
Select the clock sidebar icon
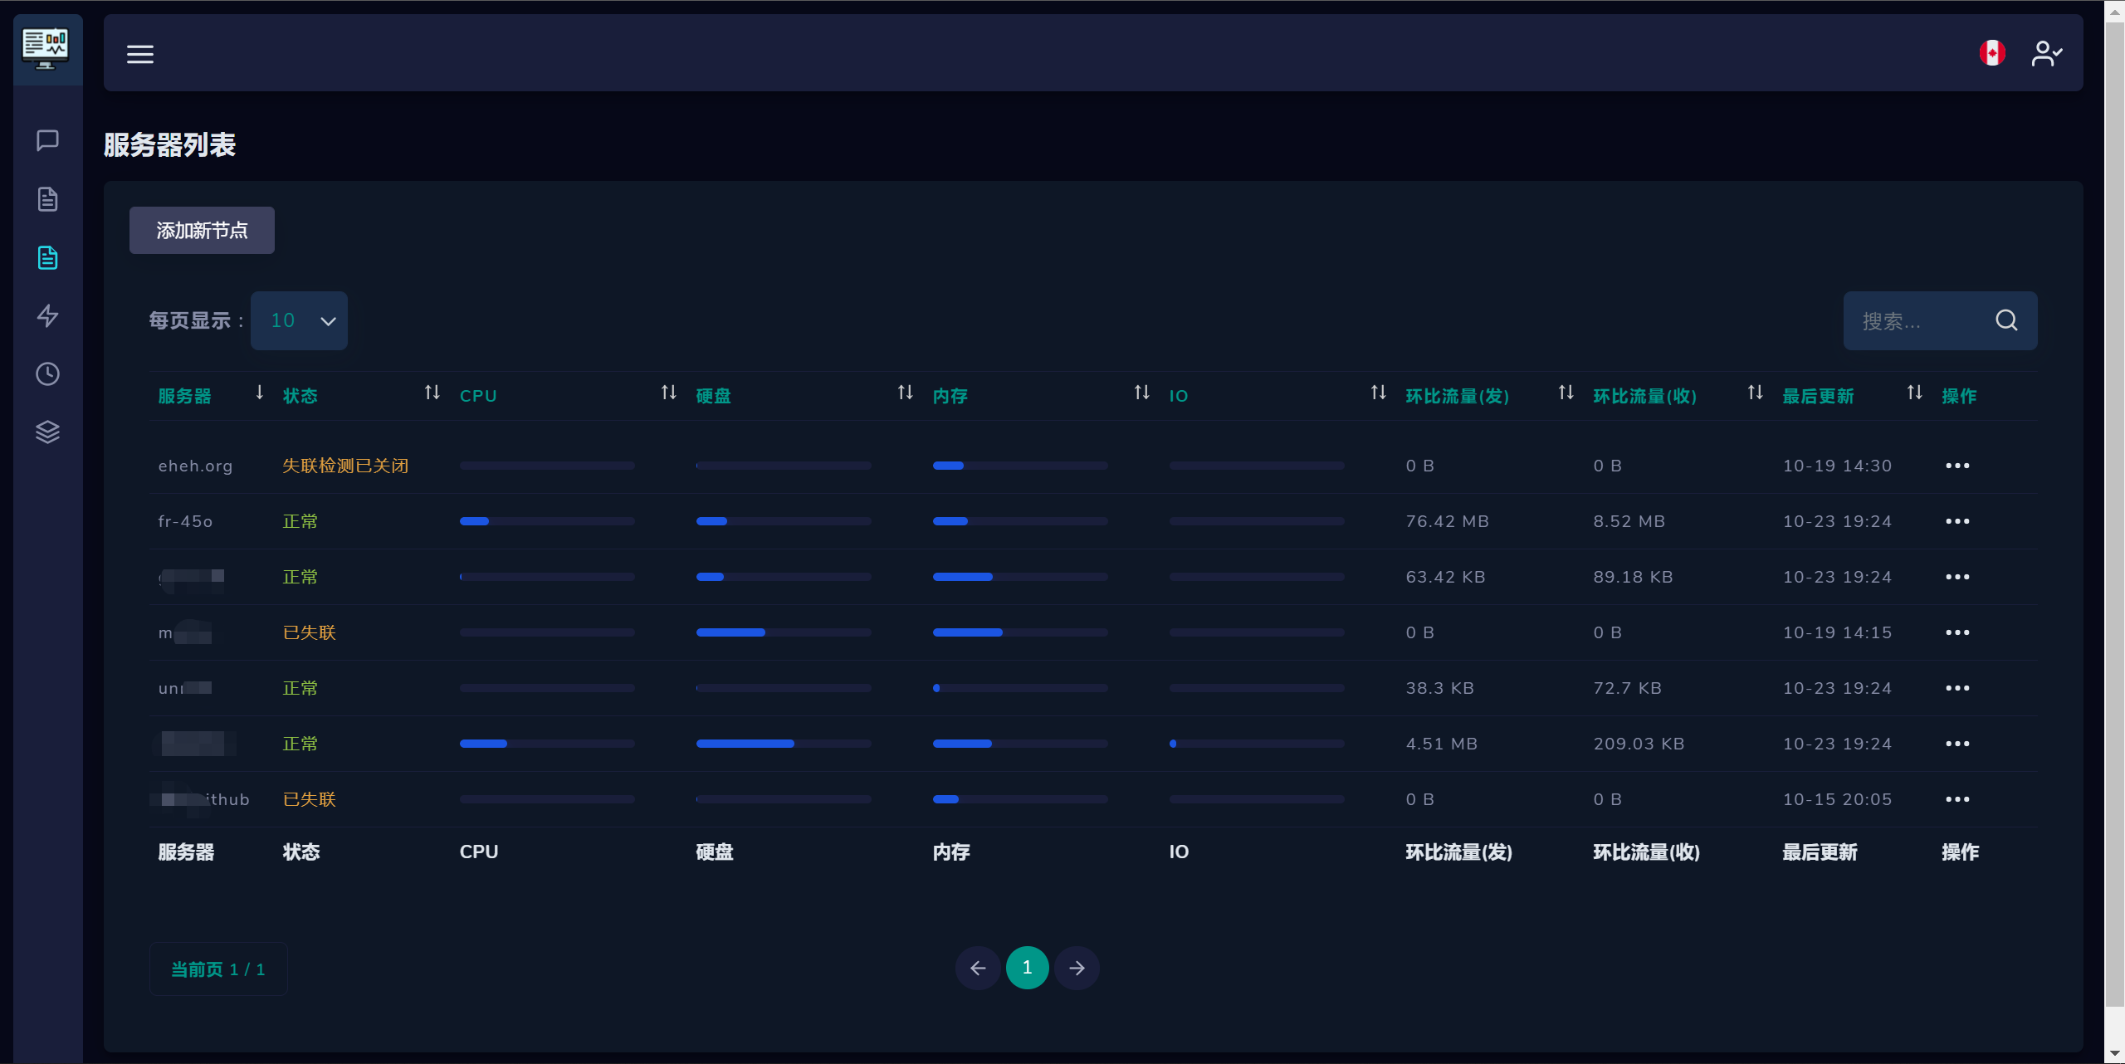point(47,373)
